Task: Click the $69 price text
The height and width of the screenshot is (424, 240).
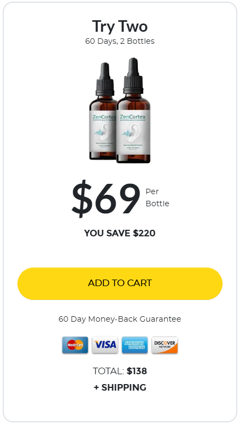Action: point(106,199)
